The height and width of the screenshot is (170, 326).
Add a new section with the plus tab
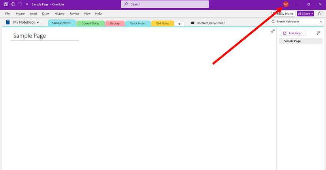(x=179, y=24)
